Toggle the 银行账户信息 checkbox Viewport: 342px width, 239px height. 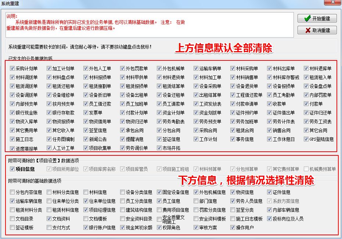(x=86, y=228)
